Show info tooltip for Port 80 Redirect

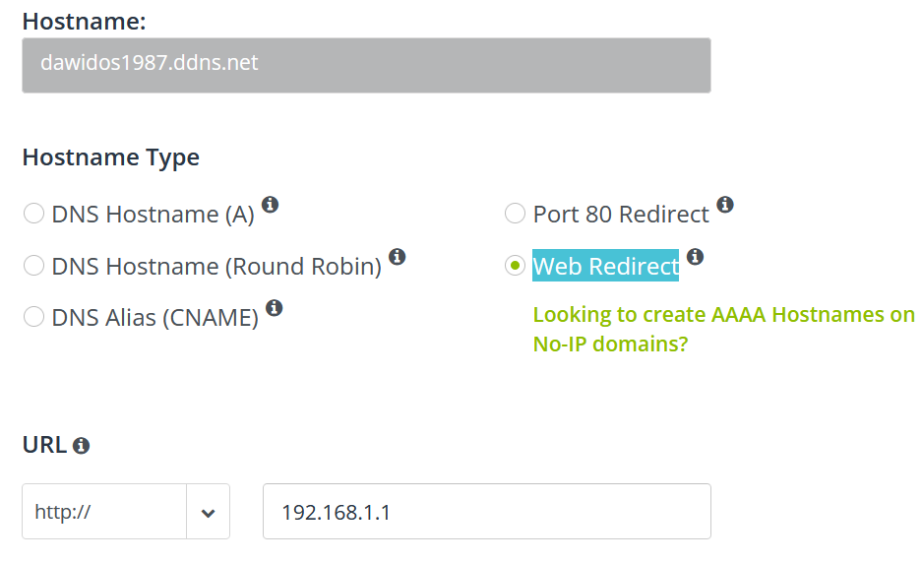[x=725, y=204]
